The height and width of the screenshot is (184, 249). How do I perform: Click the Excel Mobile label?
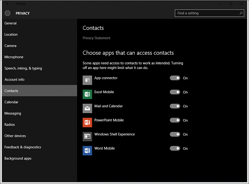click(104, 92)
